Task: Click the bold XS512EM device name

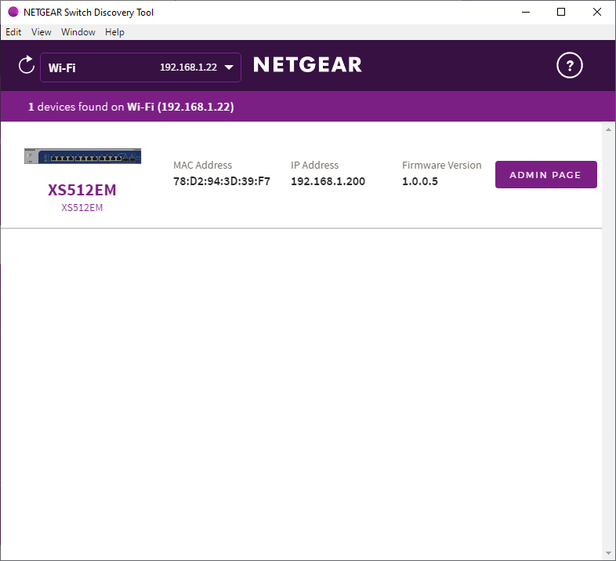Action: pos(82,191)
